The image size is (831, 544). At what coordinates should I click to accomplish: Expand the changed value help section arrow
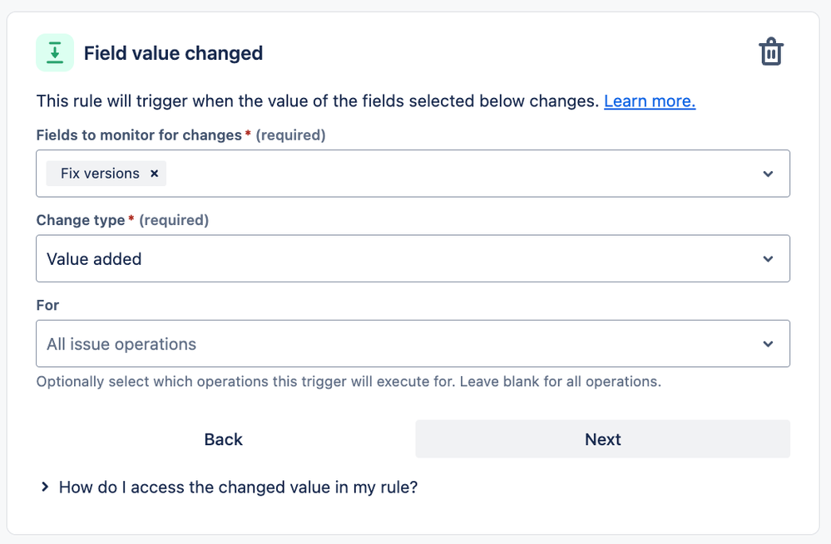[45, 487]
